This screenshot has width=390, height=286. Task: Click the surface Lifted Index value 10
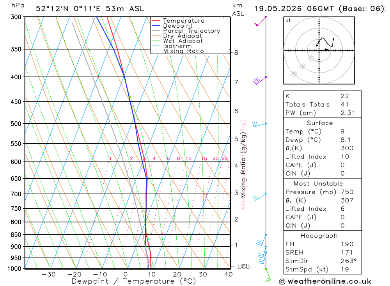coord(345,157)
